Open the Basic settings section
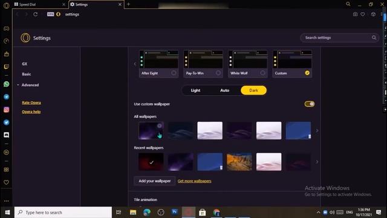The image size is (387, 218). (27, 74)
